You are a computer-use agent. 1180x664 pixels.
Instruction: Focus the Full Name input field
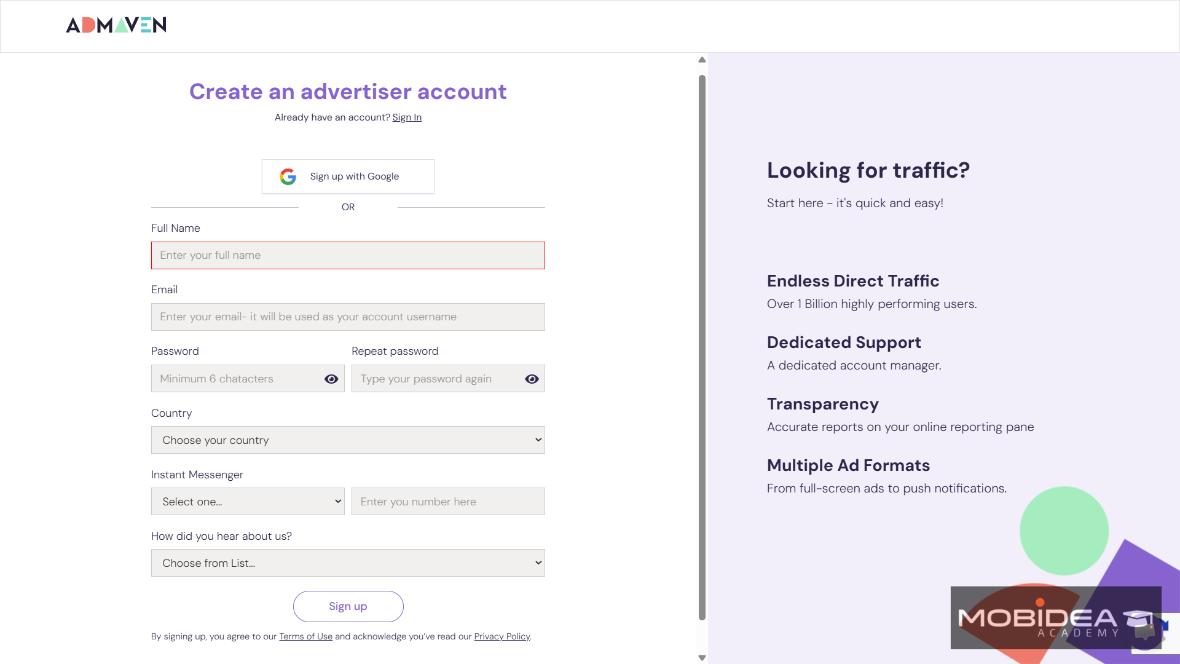348,255
